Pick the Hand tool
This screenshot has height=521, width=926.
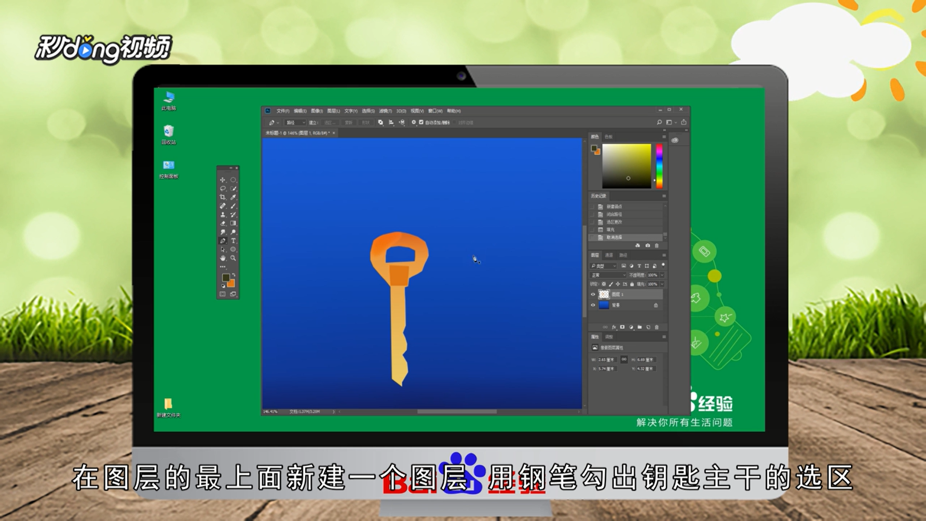click(223, 258)
